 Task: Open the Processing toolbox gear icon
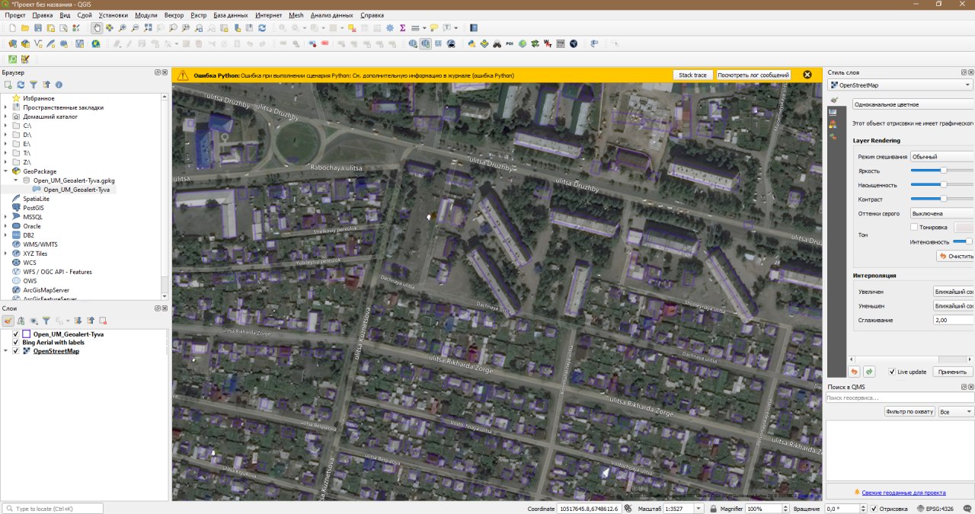click(x=389, y=28)
